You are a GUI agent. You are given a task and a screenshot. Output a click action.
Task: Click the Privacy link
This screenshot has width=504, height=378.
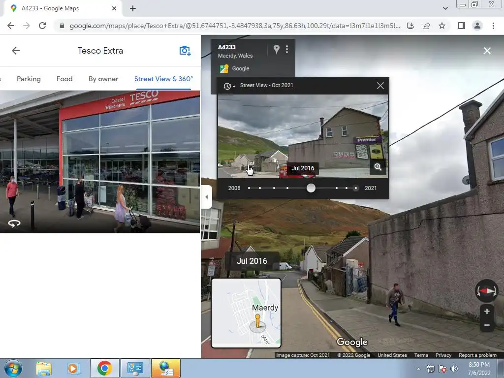443,355
